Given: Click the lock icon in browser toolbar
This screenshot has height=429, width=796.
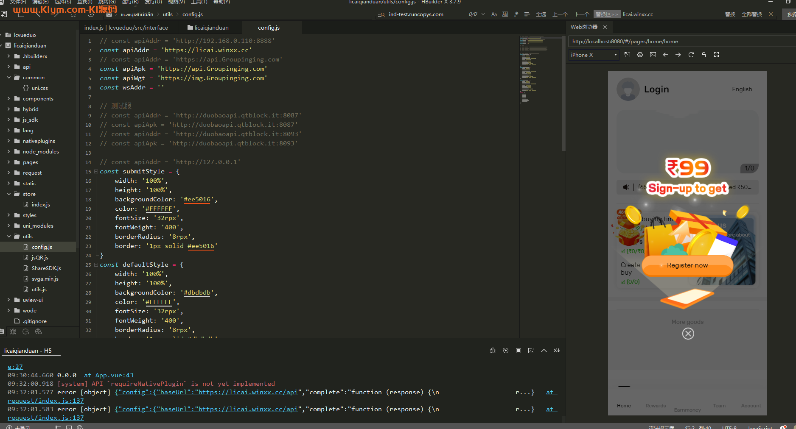Looking at the screenshot, I should 704,55.
